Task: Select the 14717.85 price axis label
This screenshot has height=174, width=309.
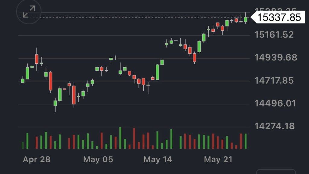Action: [274, 81]
